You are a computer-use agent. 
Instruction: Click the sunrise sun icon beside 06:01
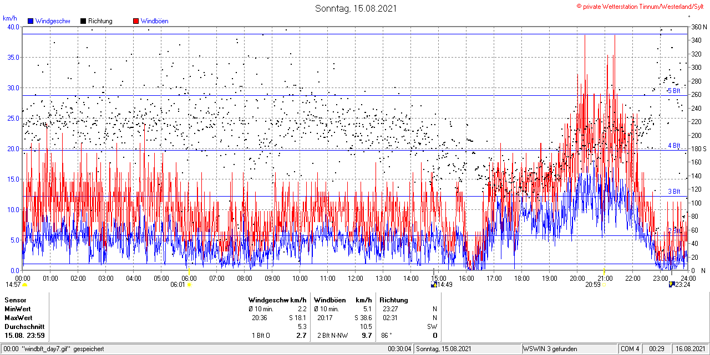click(x=189, y=285)
